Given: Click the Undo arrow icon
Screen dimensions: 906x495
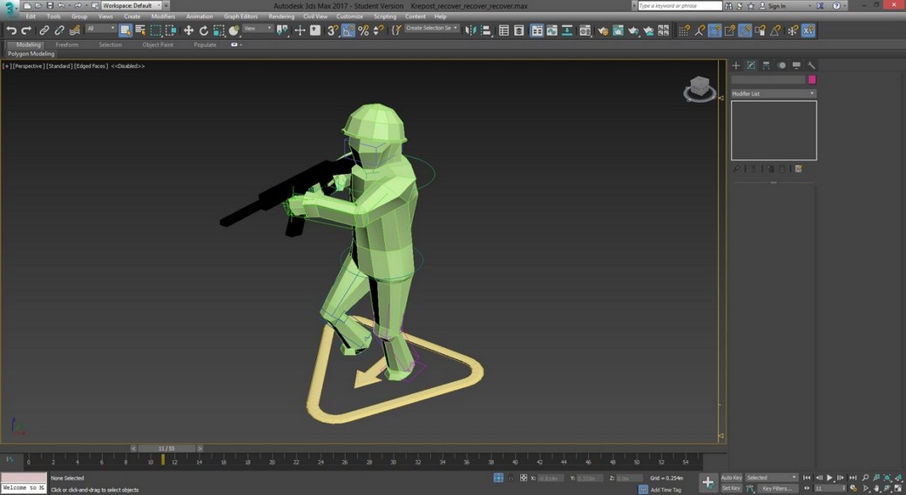Looking at the screenshot, I should point(11,30).
